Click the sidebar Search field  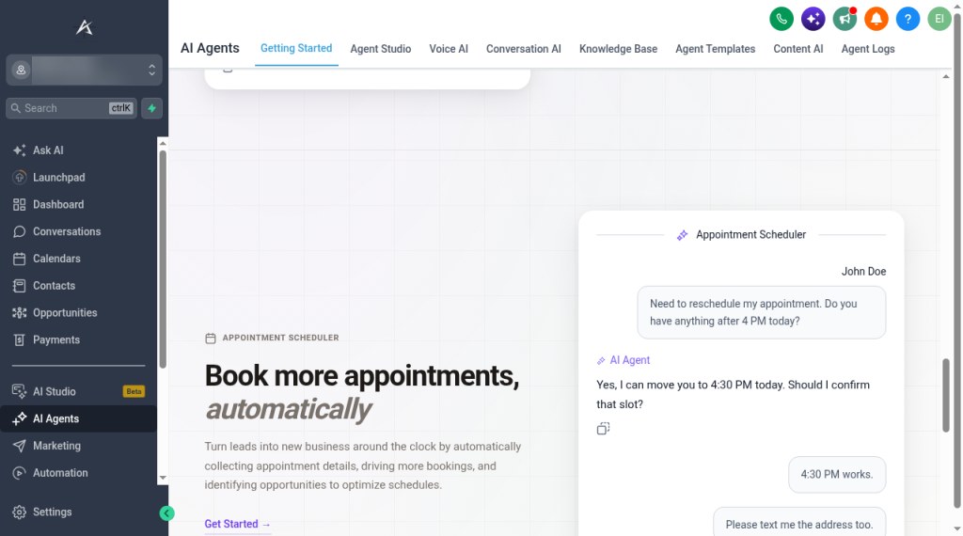coord(71,108)
